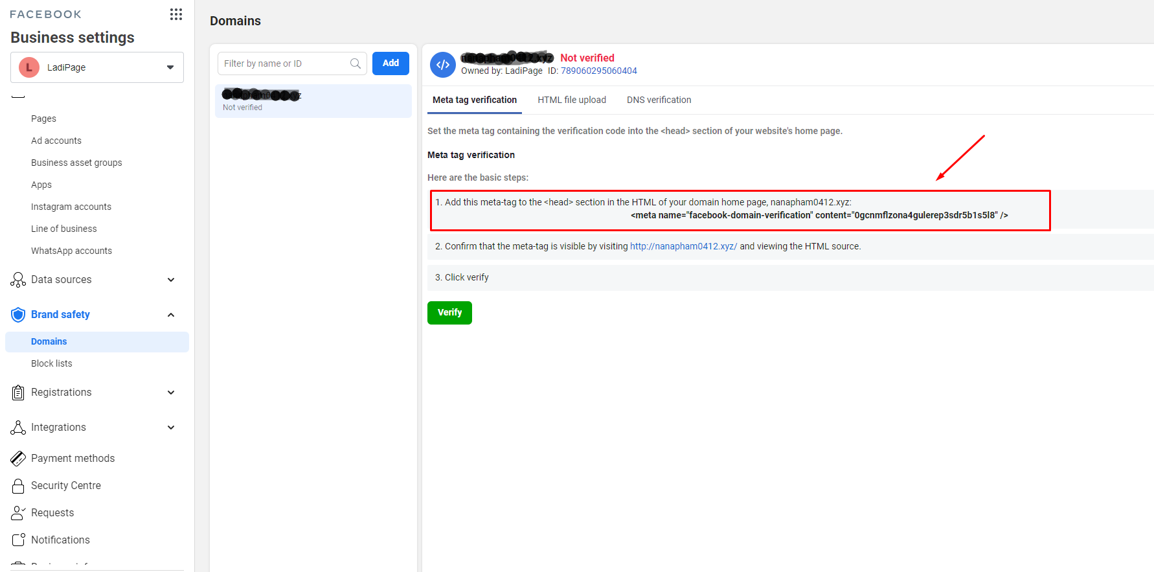Focus the Filter by name or ID field
Screen dimensions: 1154x572
pyautogui.click(x=284, y=63)
